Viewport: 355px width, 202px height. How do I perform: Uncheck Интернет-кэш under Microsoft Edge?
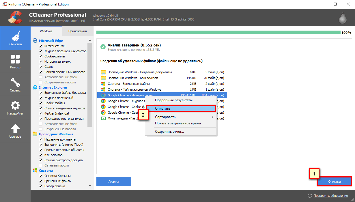[41, 46]
